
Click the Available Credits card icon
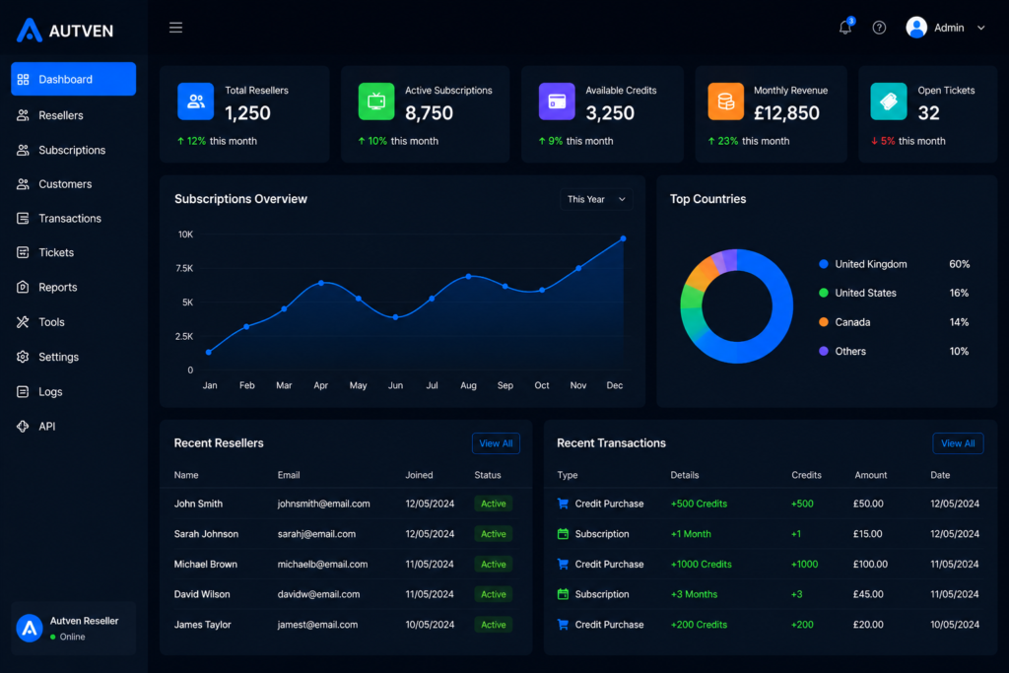click(x=557, y=101)
